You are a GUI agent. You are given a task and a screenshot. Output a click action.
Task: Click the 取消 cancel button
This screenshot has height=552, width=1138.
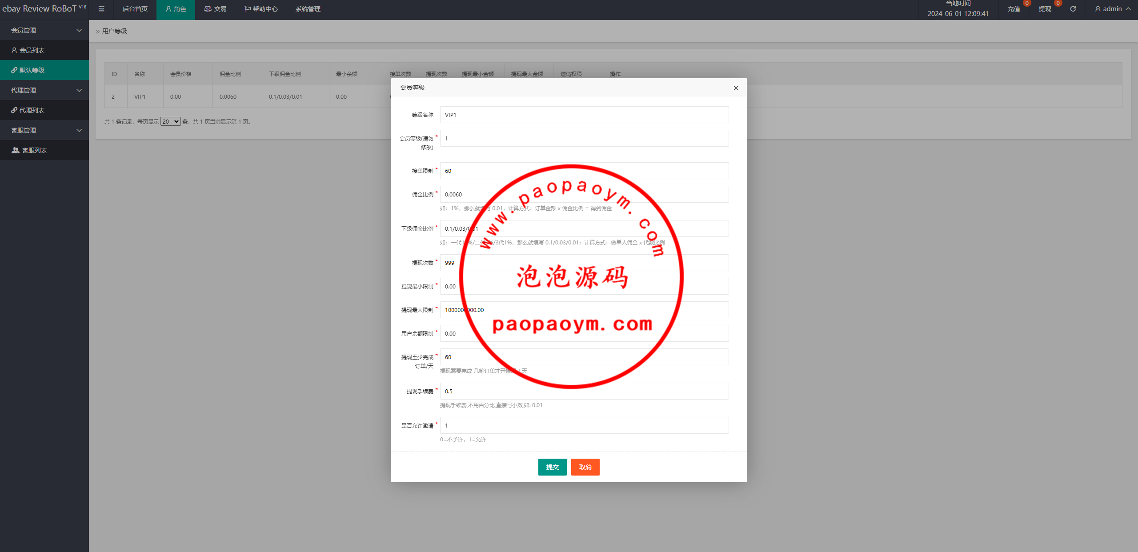tap(585, 467)
